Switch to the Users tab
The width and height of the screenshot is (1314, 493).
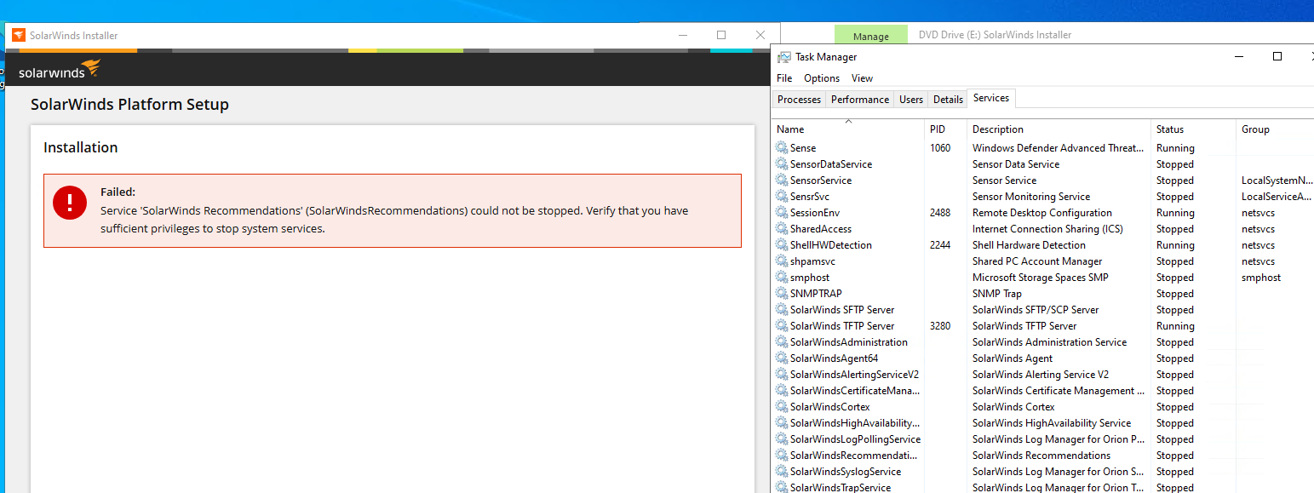point(911,100)
